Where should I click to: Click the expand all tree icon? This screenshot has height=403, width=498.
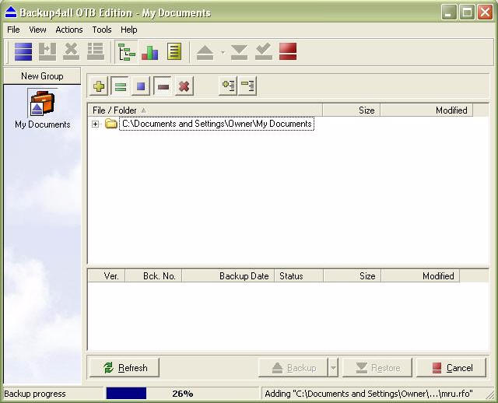click(x=228, y=86)
